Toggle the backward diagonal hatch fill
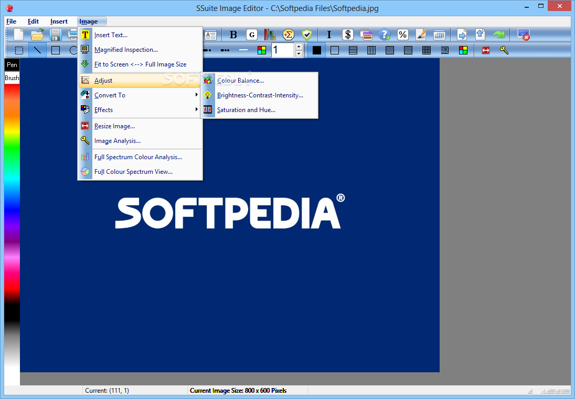The height and width of the screenshot is (399, 575). point(408,50)
